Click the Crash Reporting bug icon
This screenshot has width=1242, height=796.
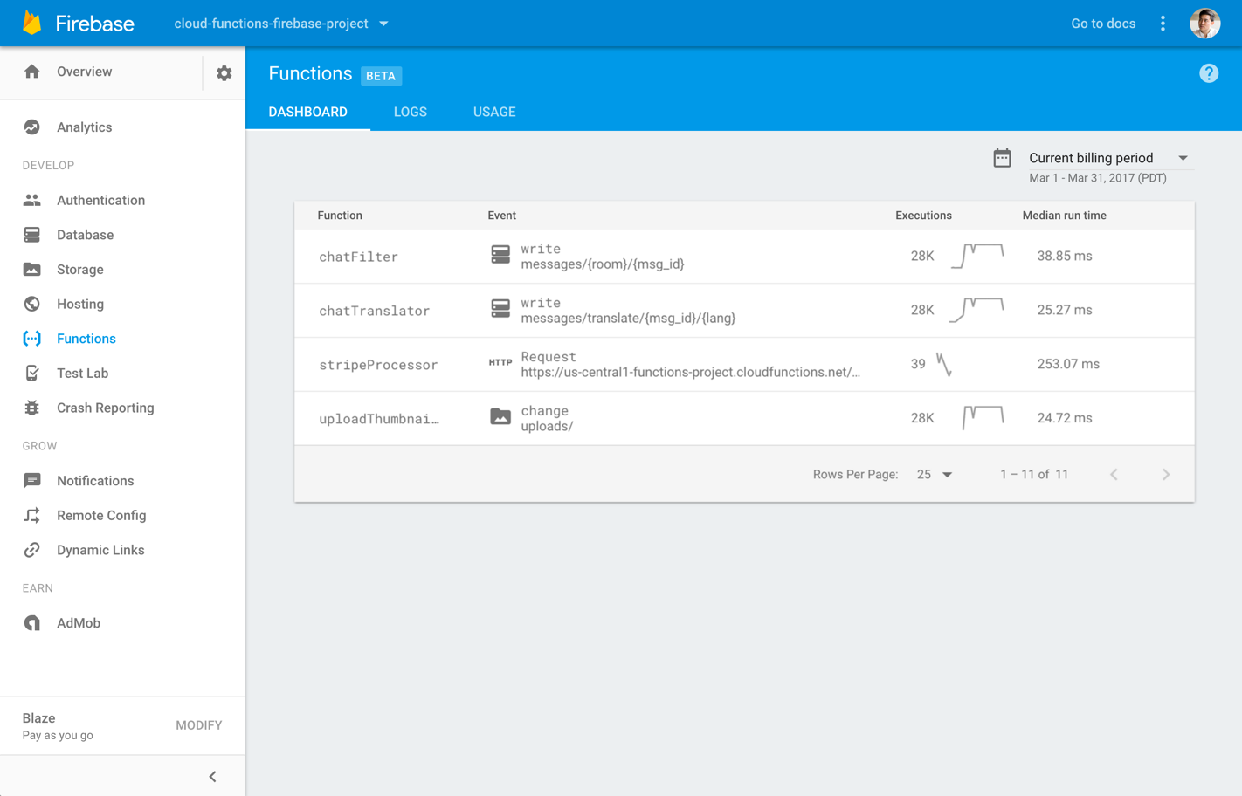point(32,408)
